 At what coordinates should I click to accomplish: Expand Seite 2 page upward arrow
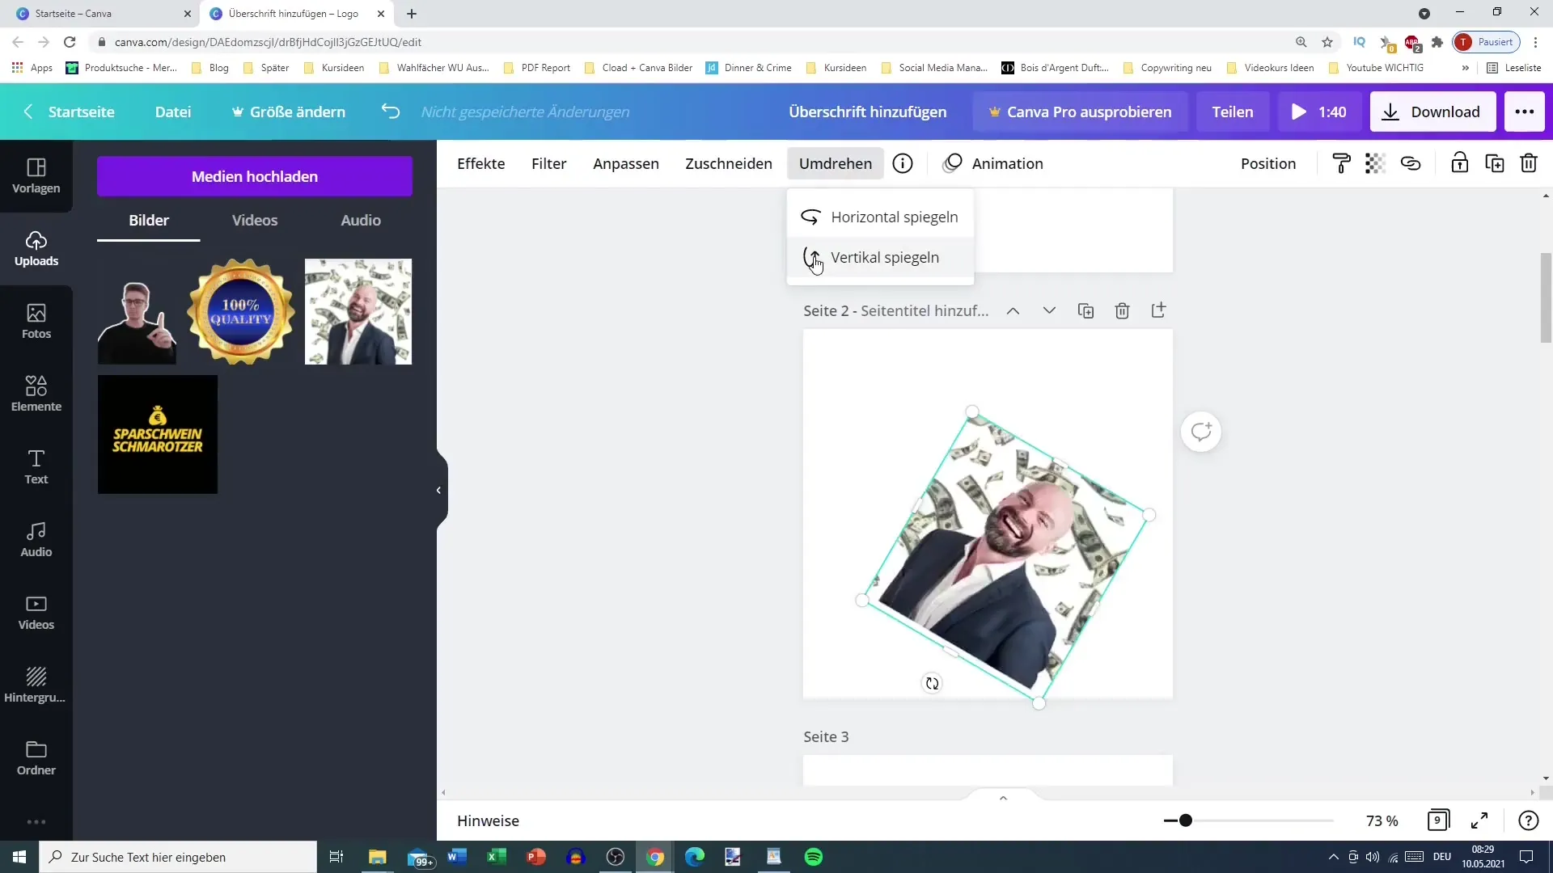[x=1013, y=309]
